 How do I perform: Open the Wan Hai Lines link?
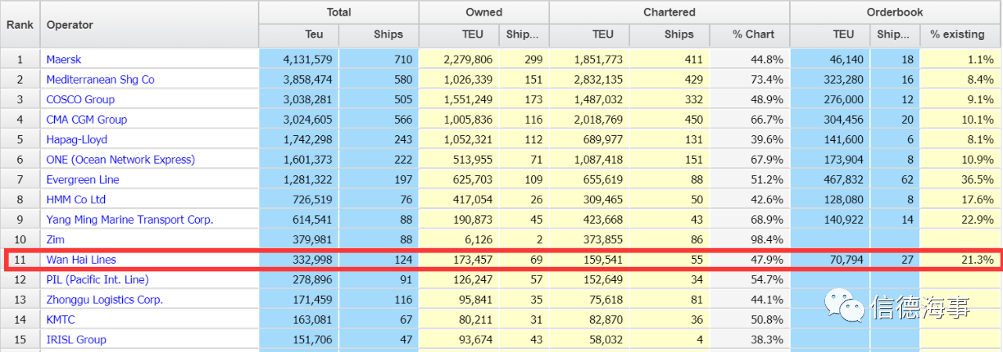(x=81, y=260)
